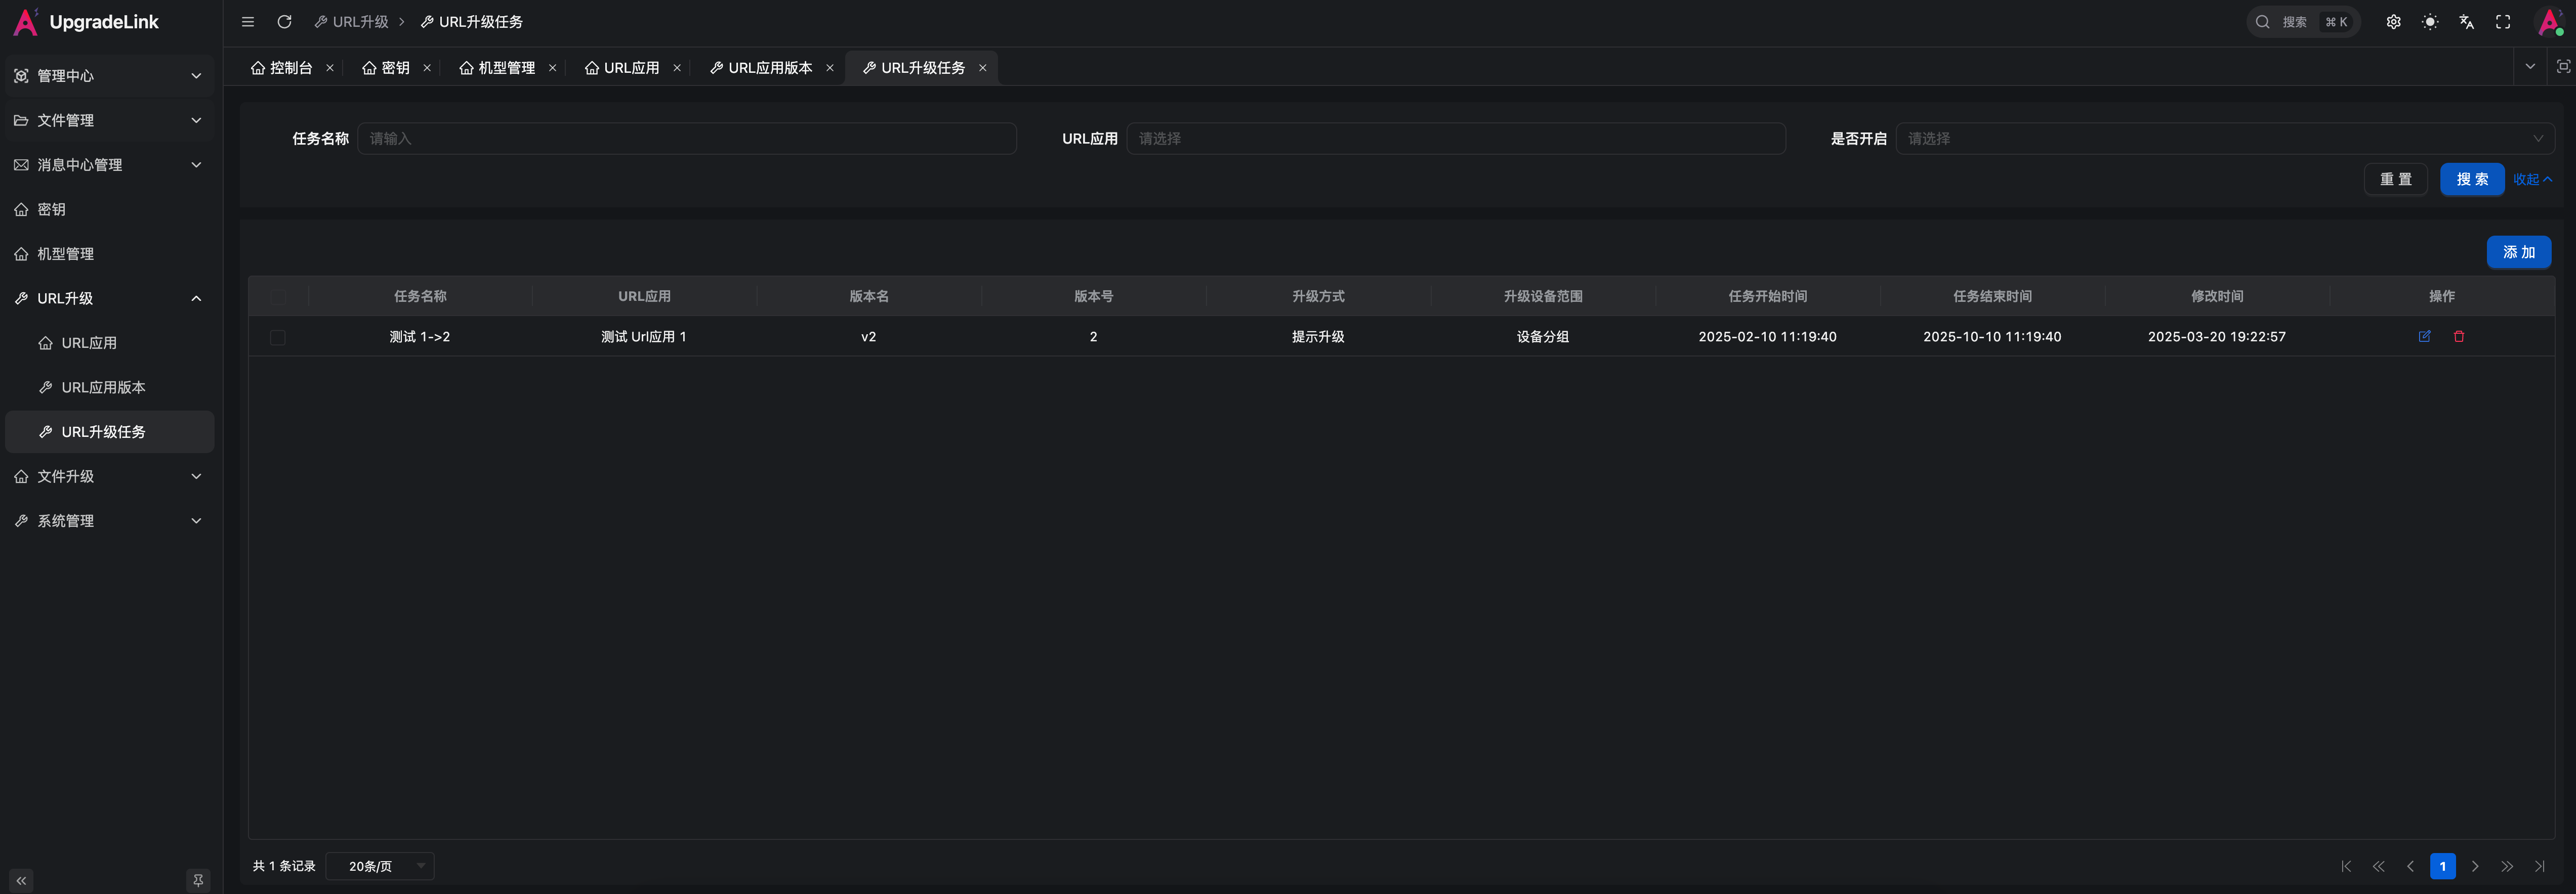Switch theme with the sun icon

pyautogui.click(x=2430, y=22)
